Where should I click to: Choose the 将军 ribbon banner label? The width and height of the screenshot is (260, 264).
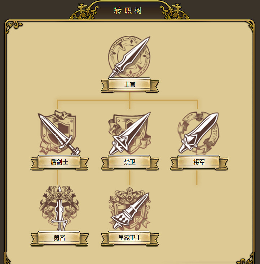click(x=199, y=162)
